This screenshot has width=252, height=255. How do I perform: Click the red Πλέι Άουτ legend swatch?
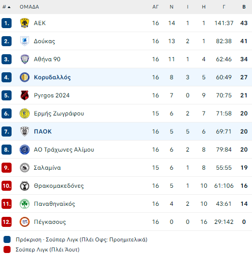[x=7, y=249]
